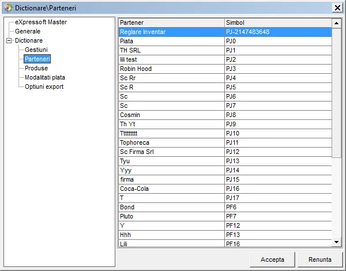Click the Accepta button
Screen dimensions: 346x271
click(x=272, y=259)
